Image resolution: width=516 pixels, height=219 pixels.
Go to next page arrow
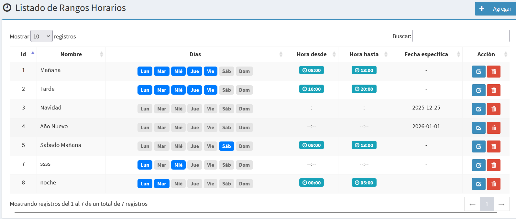coord(501,204)
